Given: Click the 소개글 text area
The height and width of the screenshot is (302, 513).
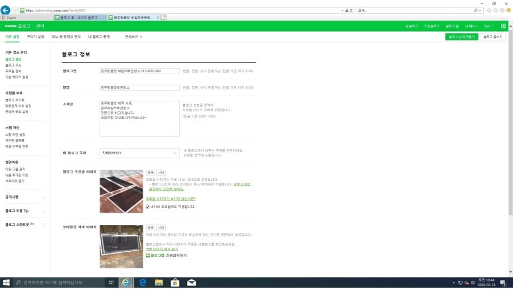Looking at the screenshot, I should pos(139,119).
